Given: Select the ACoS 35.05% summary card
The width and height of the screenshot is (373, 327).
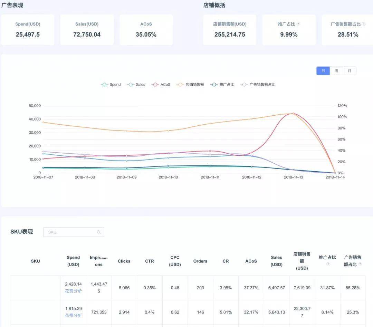Looking at the screenshot, I should [146, 30].
